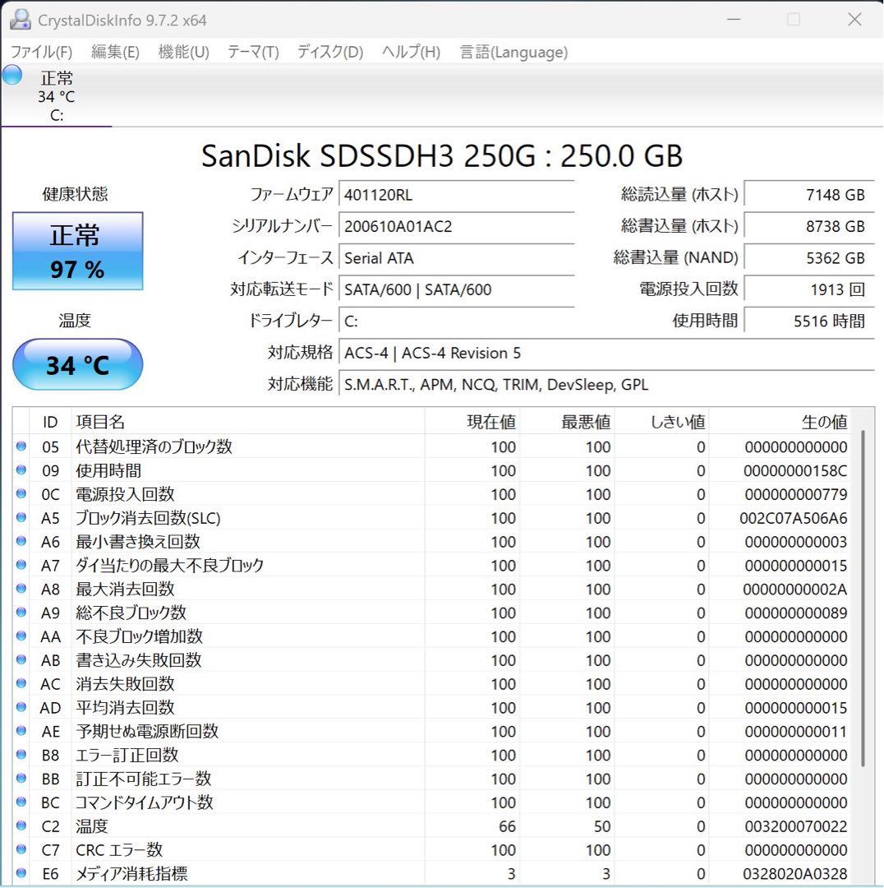Click the status dot beside 使用時間 attribute 09

[21, 470]
